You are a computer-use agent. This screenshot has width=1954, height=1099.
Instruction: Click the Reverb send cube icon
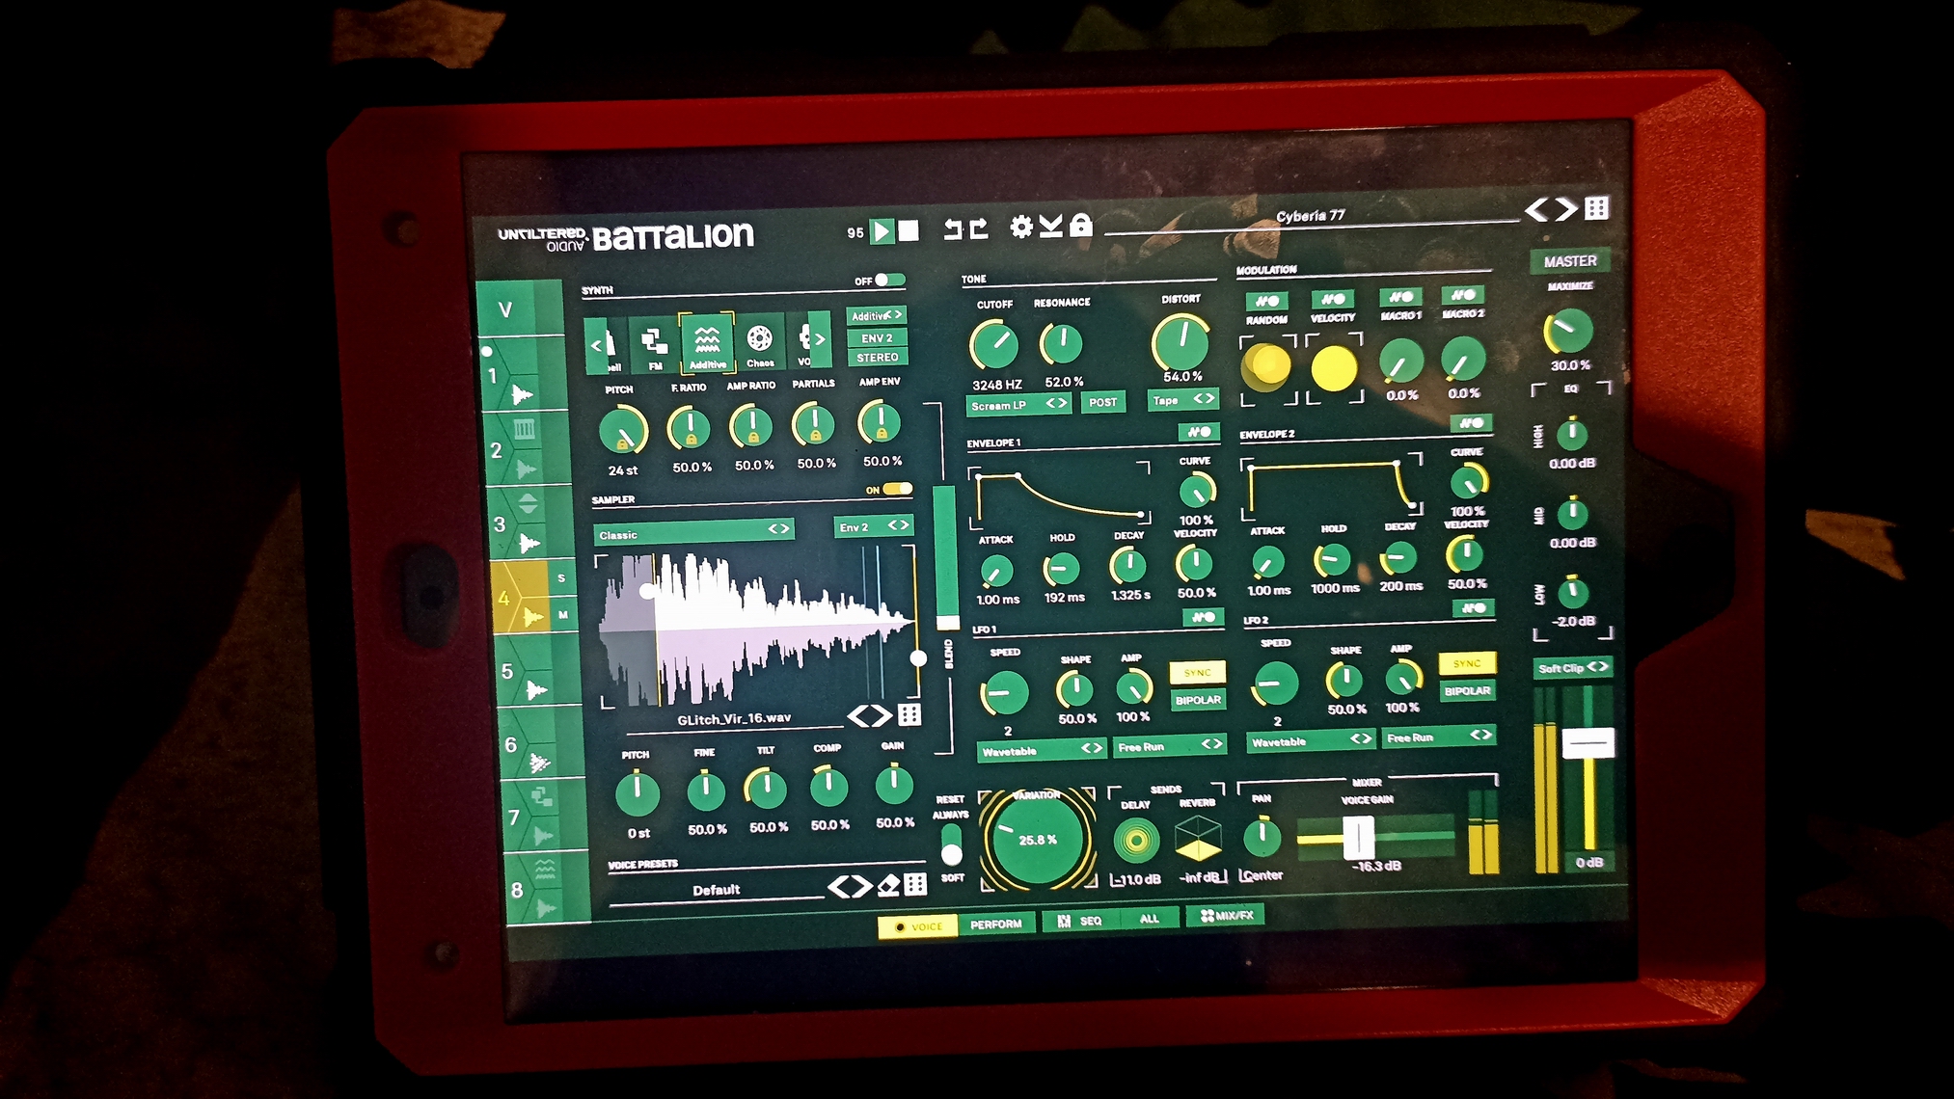1199,838
